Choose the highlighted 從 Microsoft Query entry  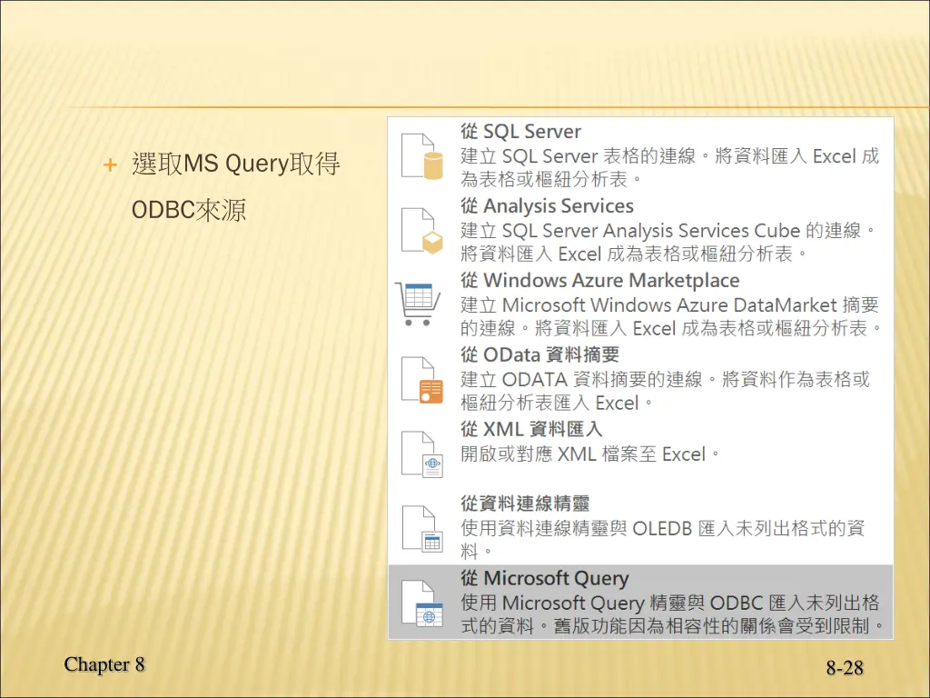click(640, 602)
